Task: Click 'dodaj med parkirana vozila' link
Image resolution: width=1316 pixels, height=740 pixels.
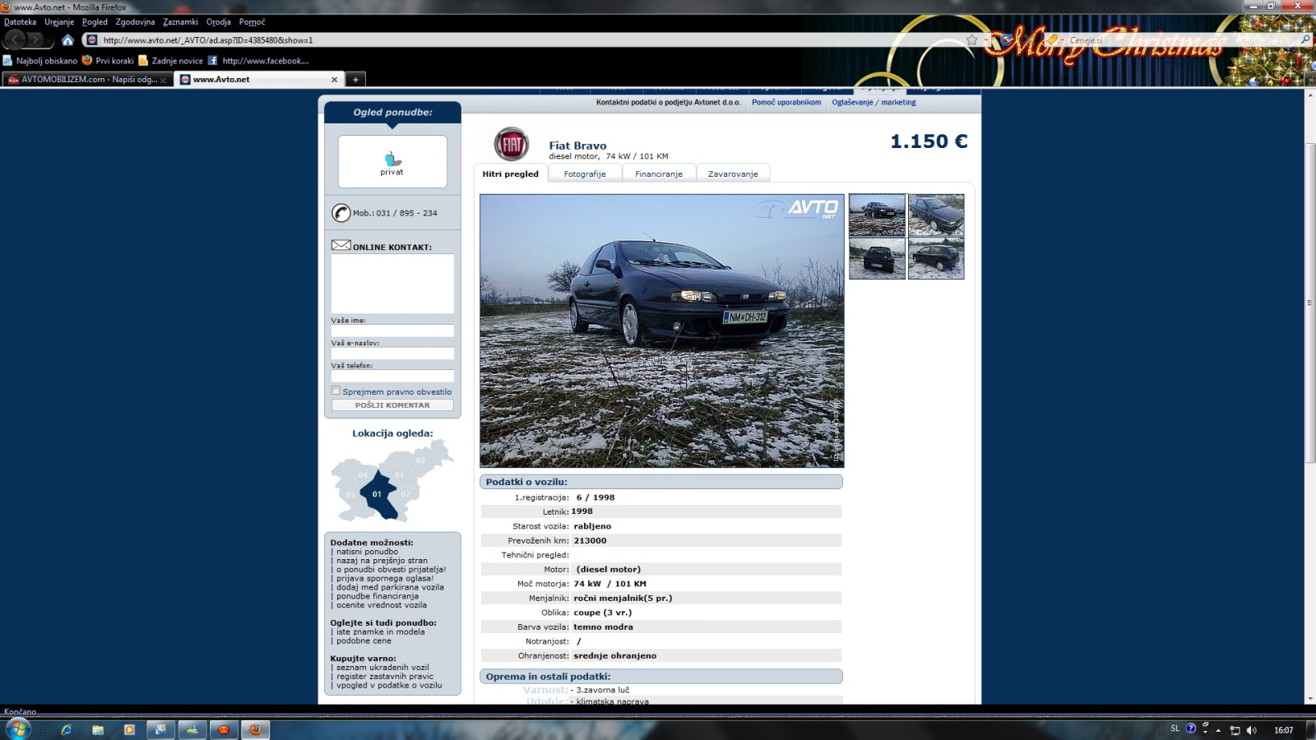Action: click(390, 587)
